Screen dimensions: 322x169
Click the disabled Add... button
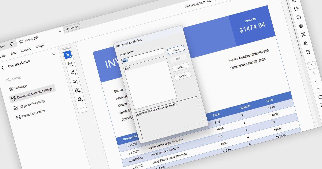click(178, 58)
